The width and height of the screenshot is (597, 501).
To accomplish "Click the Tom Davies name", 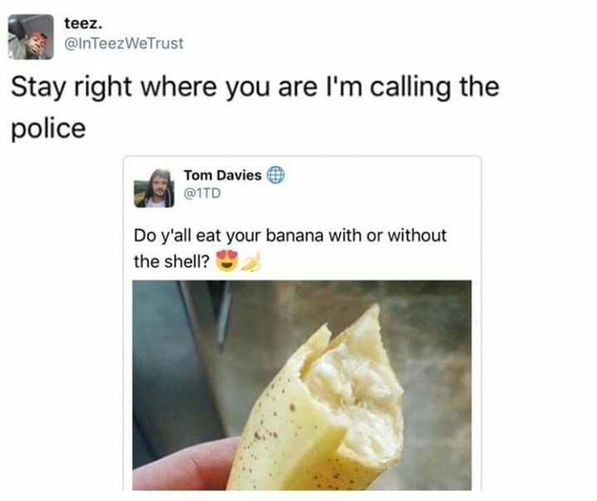I will pyautogui.click(x=223, y=175).
